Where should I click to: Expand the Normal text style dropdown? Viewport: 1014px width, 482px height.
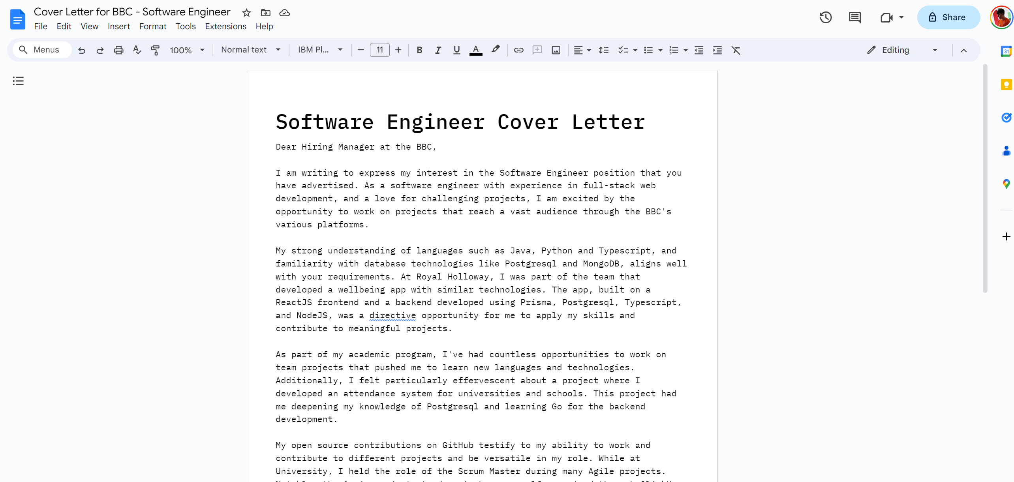coord(250,50)
